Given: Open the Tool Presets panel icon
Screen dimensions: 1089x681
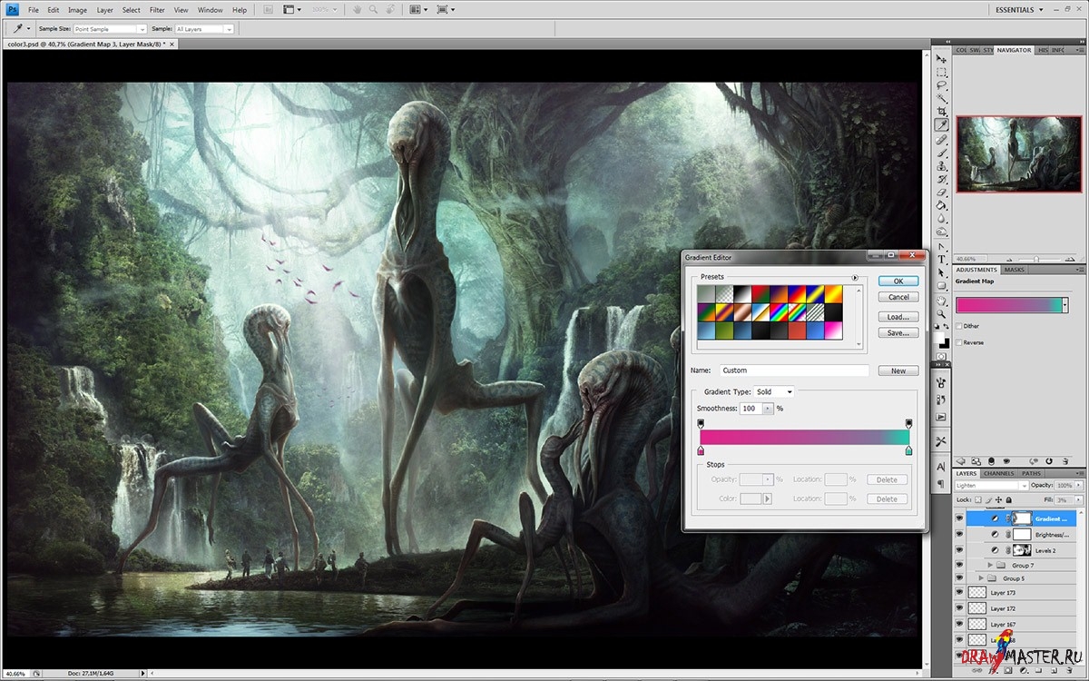Looking at the screenshot, I should pyautogui.click(x=941, y=441).
